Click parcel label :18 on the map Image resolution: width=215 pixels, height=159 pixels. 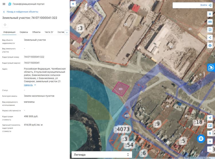pos(198,122)
